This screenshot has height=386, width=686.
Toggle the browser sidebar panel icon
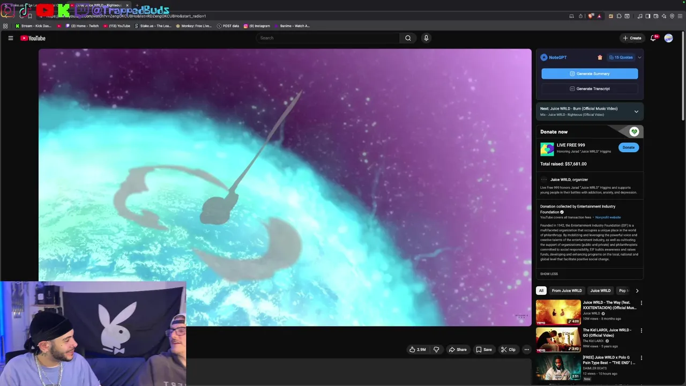(647, 16)
